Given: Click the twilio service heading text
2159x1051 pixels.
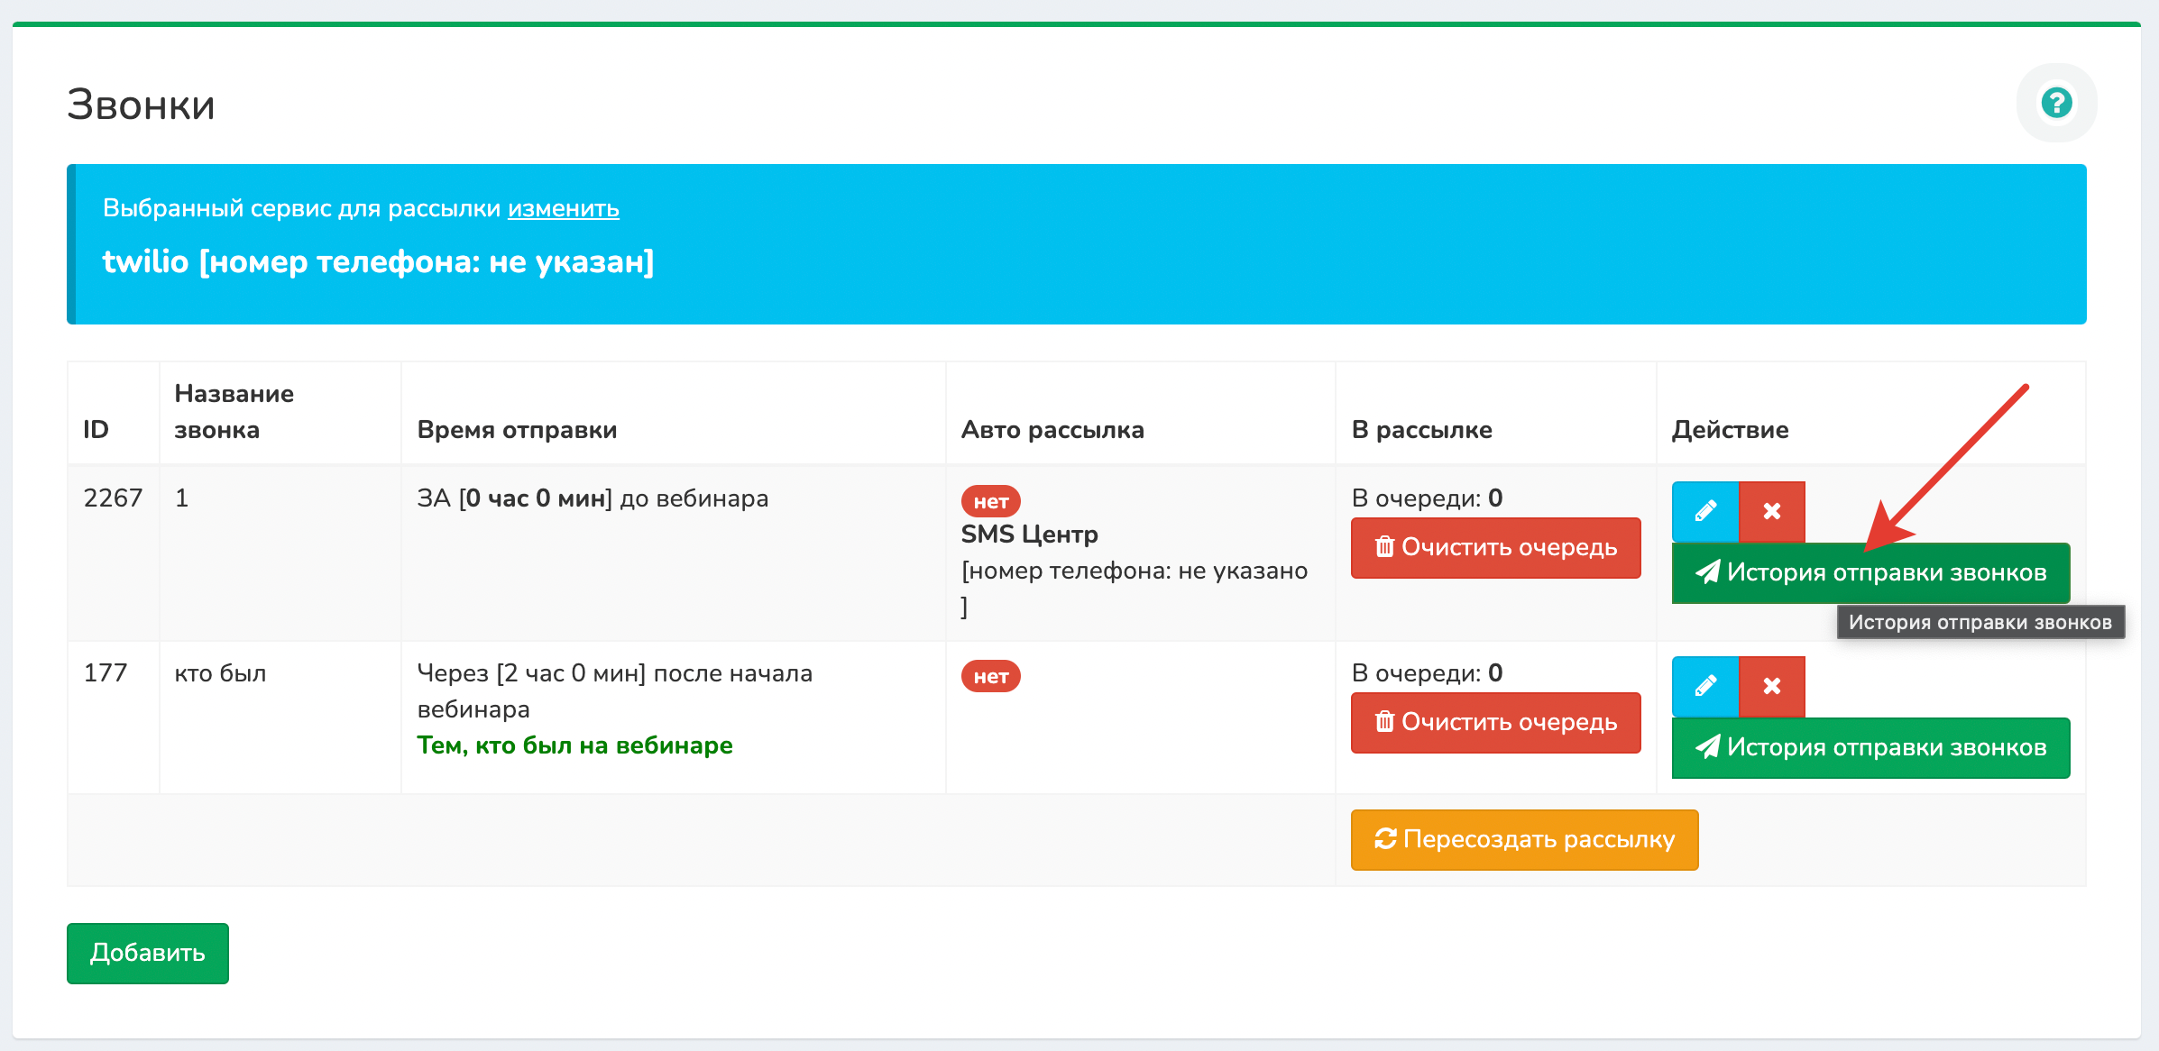Looking at the screenshot, I should point(378,261).
